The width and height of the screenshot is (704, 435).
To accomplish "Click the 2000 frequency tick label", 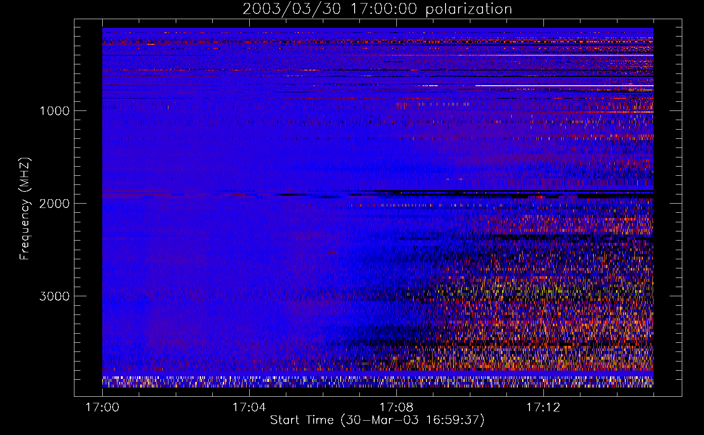I will point(54,204).
